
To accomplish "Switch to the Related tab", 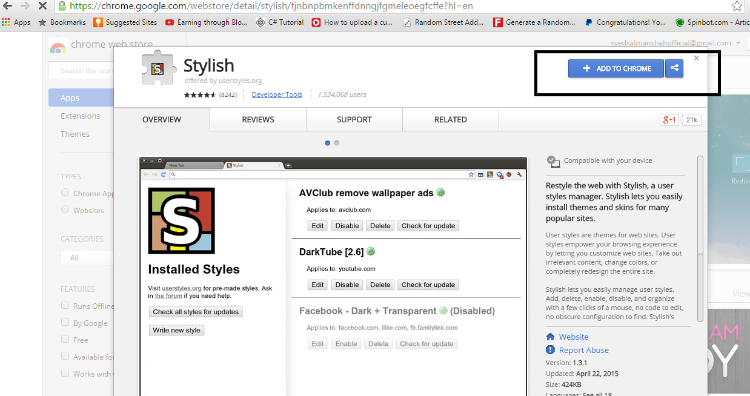I will 451,119.
